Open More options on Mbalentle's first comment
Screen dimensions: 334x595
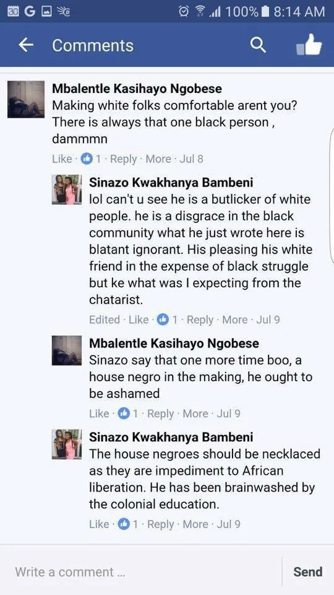(x=158, y=159)
